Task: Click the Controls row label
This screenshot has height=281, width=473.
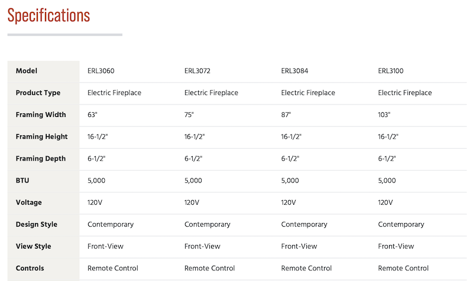Action: coord(30,268)
